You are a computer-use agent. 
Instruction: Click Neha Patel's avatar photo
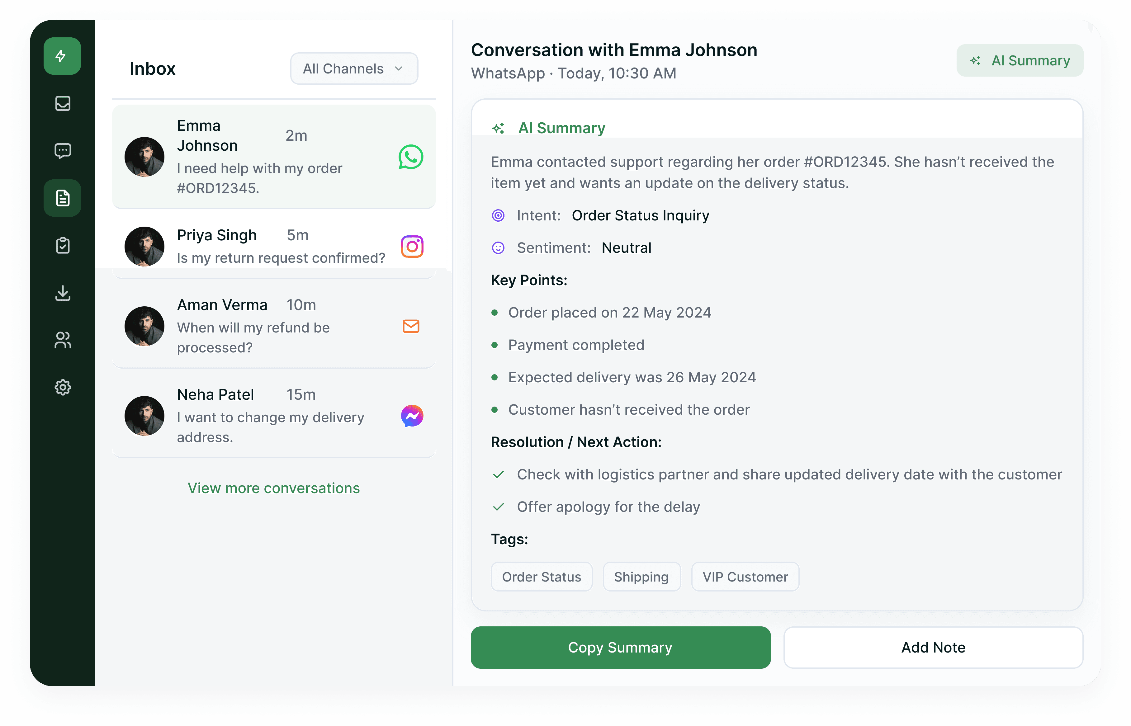(144, 416)
